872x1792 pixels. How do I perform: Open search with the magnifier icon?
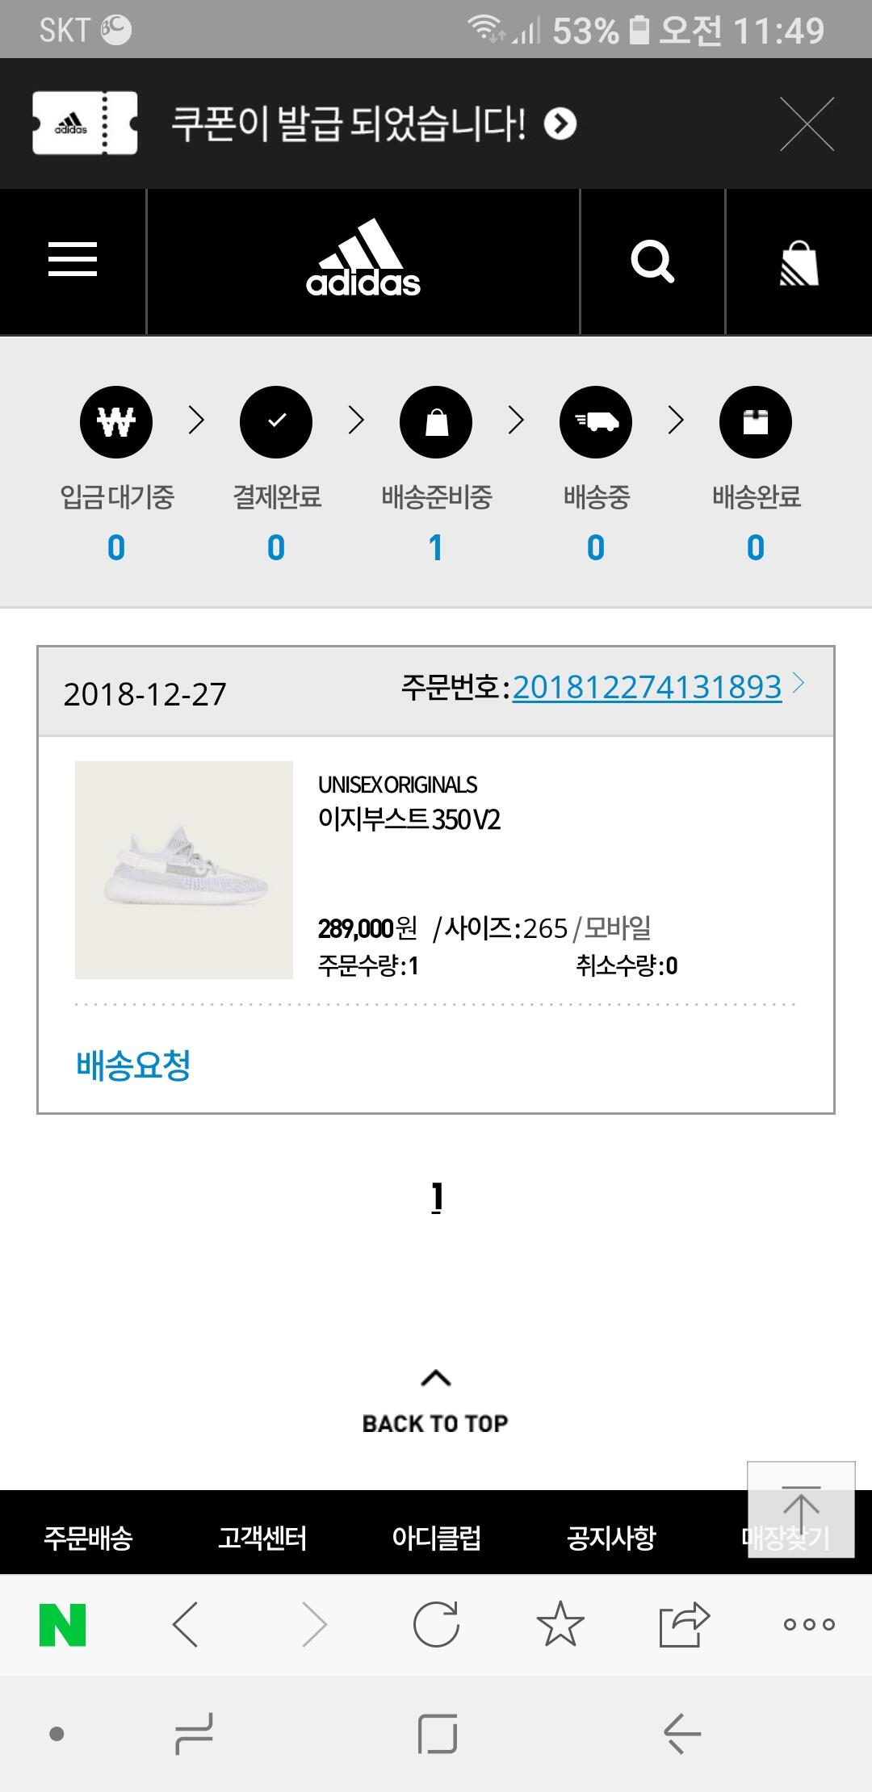coord(652,261)
